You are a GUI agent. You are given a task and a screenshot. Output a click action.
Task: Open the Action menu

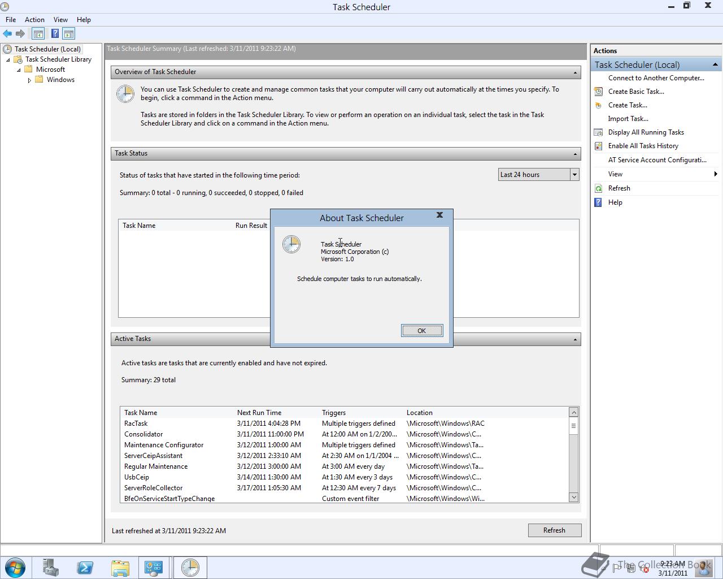(x=34, y=20)
